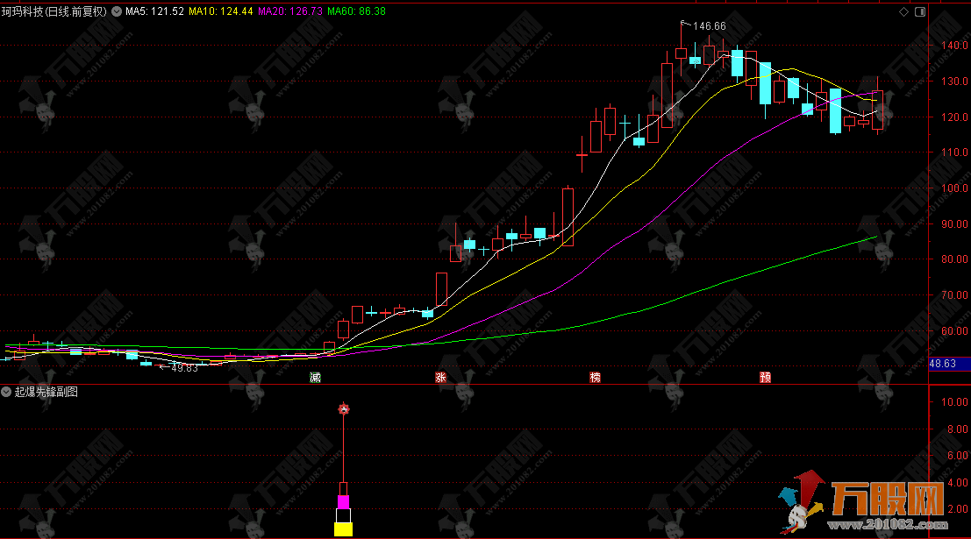The height and width of the screenshot is (539, 971).
Task: Click the diamond icon at top right
Action: click(904, 11)
